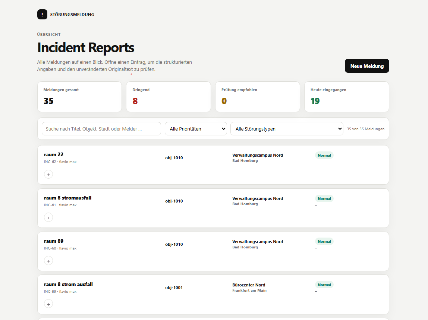This screenshot has height=320, width=428.
Task: Open the raum 8 strom ausfall incident title
Action: 68,284
